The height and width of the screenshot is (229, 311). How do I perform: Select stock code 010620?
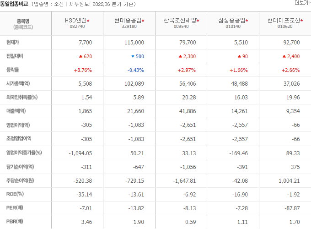point(285,27)
